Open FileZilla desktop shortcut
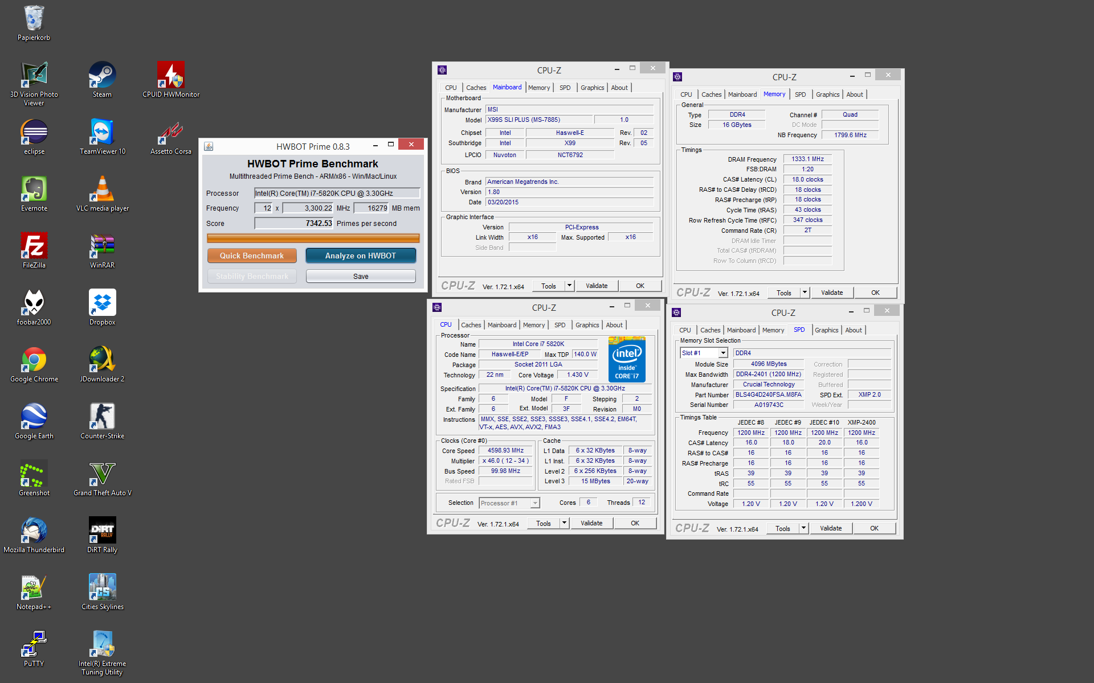The image size is (1094, 683). (x=34, y=250)
